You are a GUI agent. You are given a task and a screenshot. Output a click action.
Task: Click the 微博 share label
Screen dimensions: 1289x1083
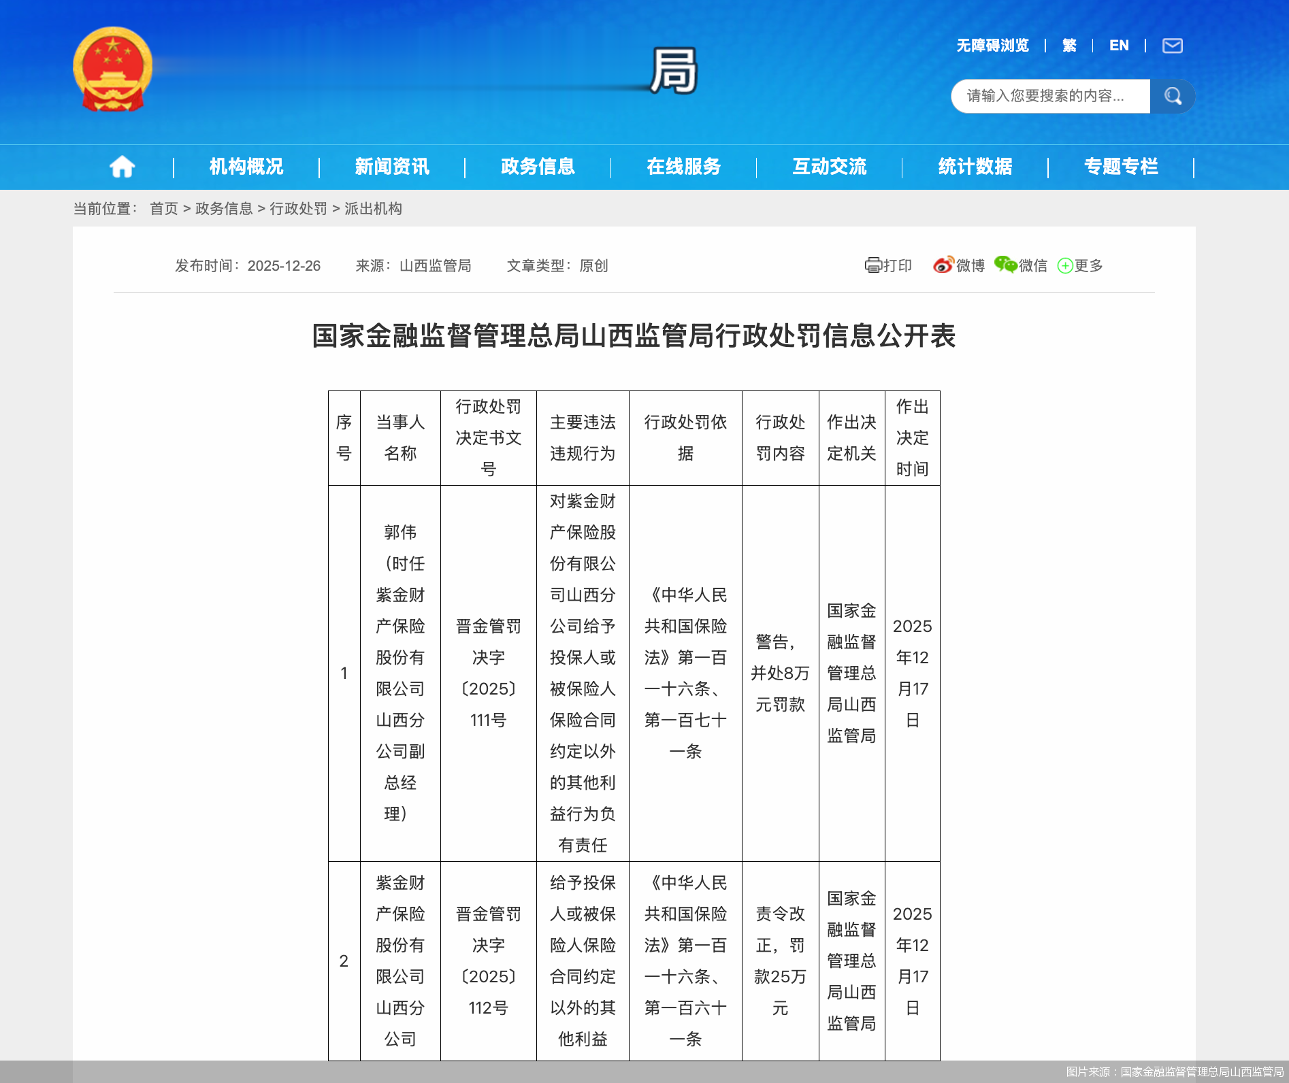[970, 265]
